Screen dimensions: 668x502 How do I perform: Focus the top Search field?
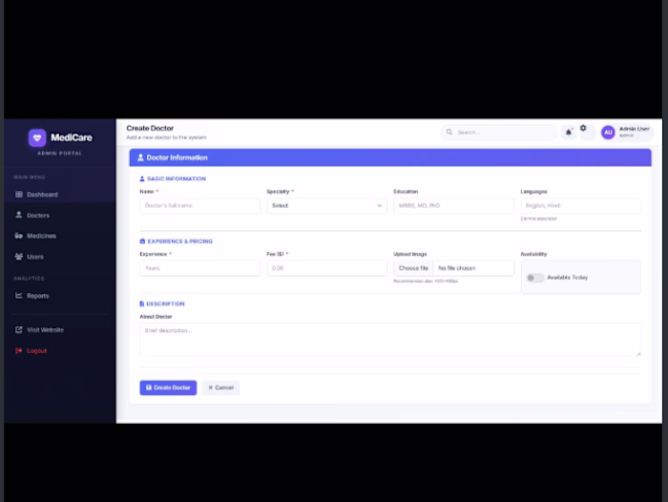(x=499, y=132)
